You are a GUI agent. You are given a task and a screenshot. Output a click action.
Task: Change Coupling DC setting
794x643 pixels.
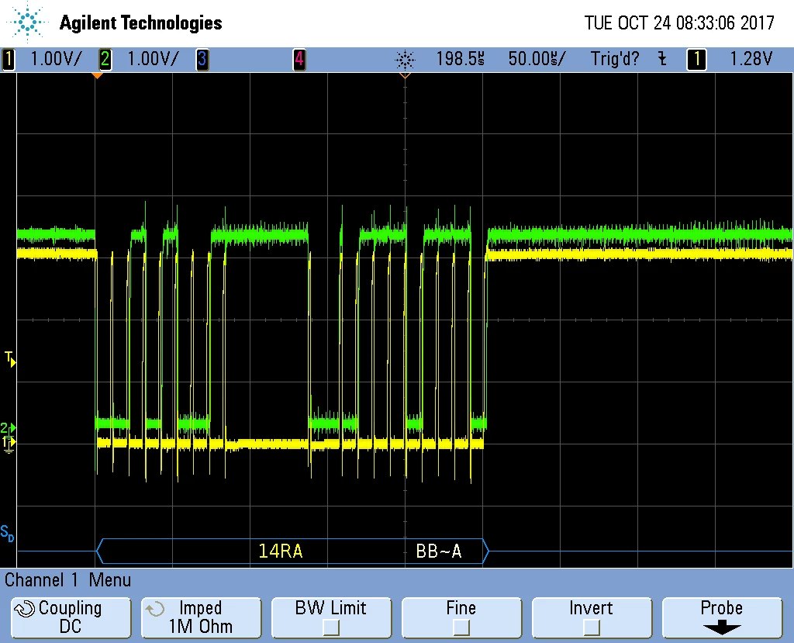tap(71, 617)
